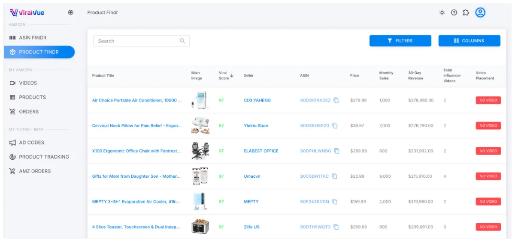The width and height of the screenshot is (515, 242).
Task: Open the user profile avatar icon
Action: (x=480, y=12)
